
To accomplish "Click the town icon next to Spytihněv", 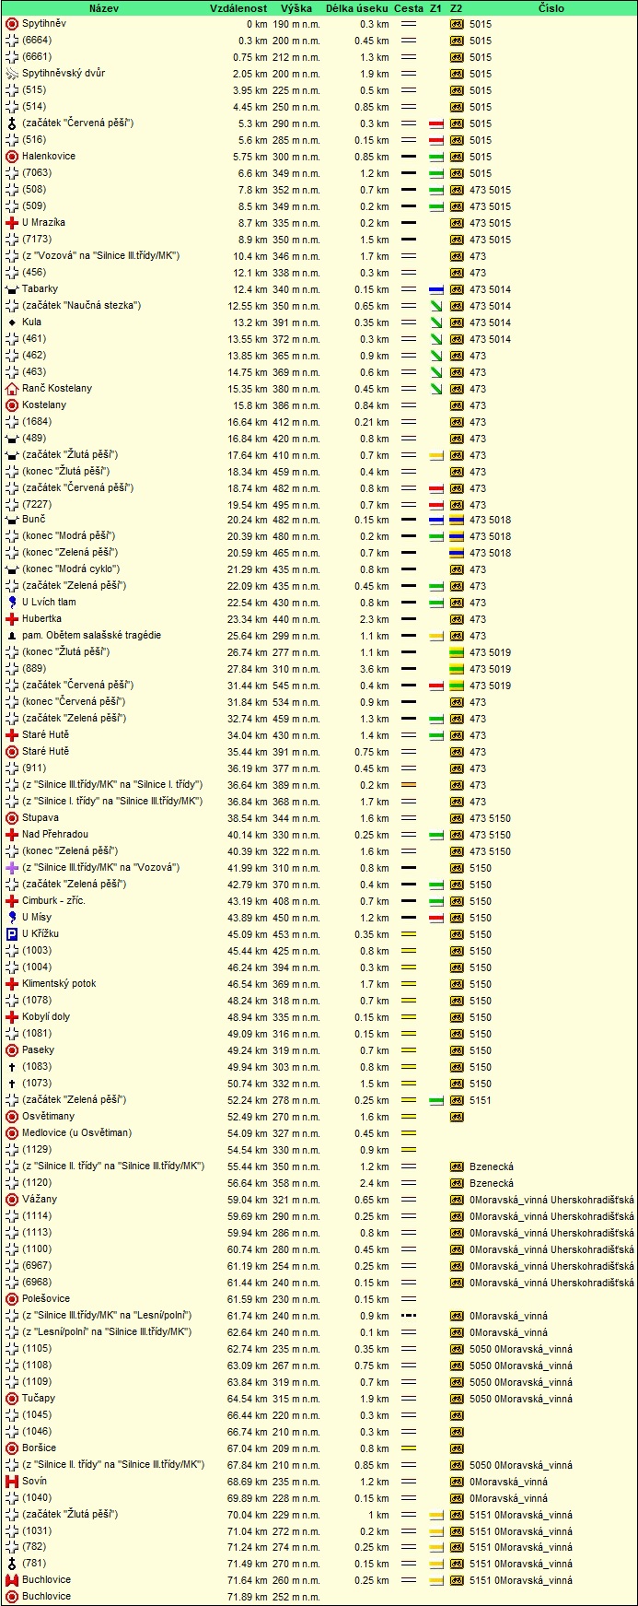I will click(x=12, y=24).
